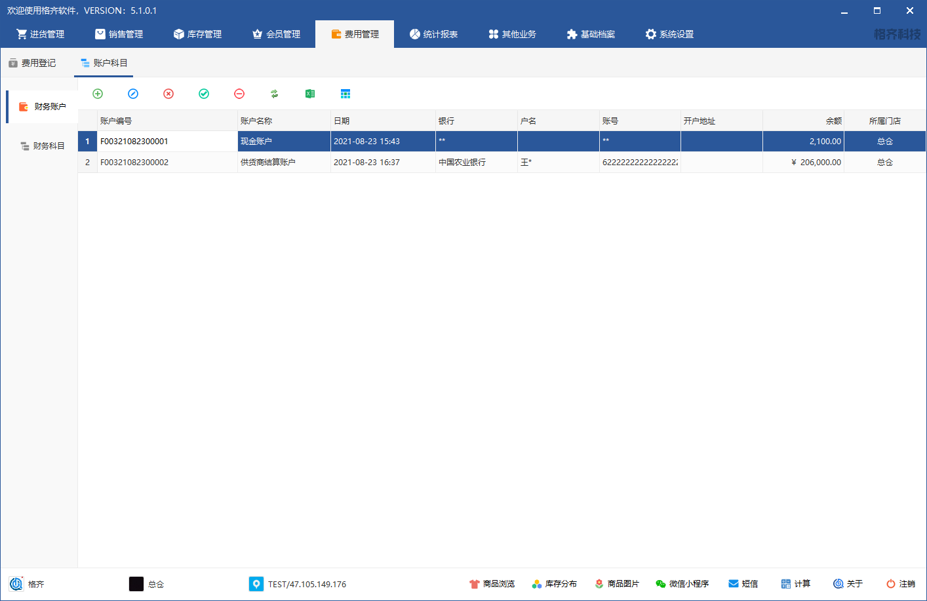The height and width of the screenshot is (601, 927).
Task: Click the account number cell 6222222222222222
Action: [x=640, y=162]
